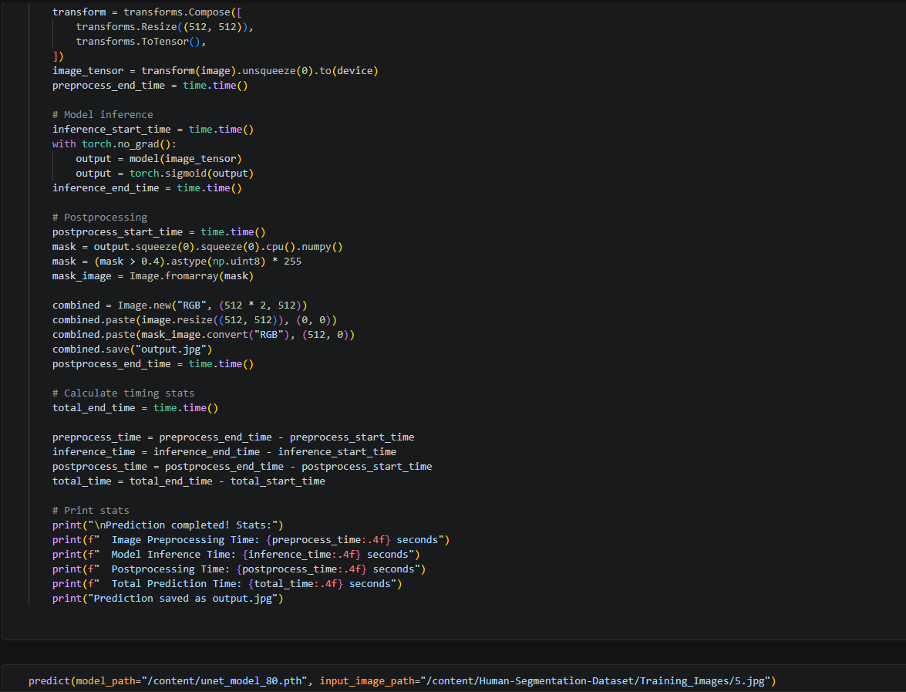Click the 'with torch.no_grad():' line
906x692 pixels.
pyautogui.click(x=114, y=144)
